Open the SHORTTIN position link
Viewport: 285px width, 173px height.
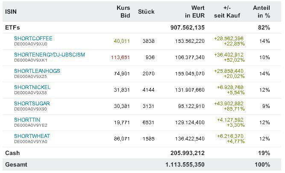pos(27,120)
